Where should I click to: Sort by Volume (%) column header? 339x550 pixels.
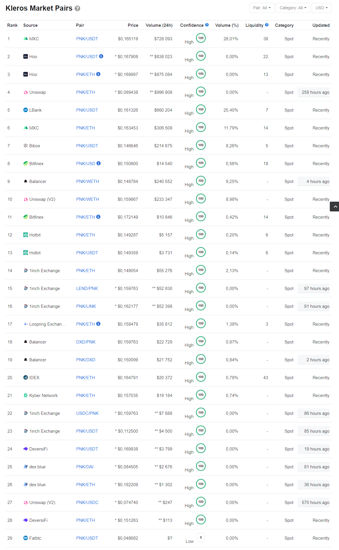point(227,25)
